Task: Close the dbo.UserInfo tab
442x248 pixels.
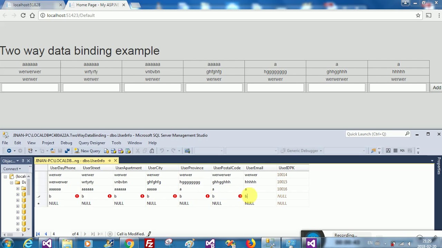Action: pos(116,161)
